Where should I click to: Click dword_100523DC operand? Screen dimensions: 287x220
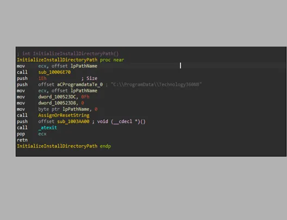tap(57, 96)
